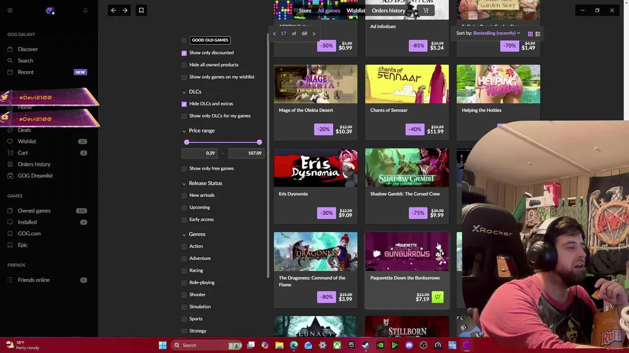Add Paquerette Down the Bunburrows to cart
629x353 pixels.
pos(437,297)
